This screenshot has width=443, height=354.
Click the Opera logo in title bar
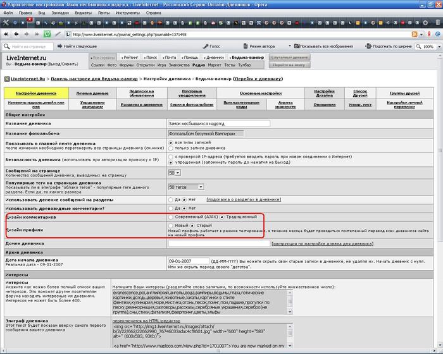pos(4,4)
